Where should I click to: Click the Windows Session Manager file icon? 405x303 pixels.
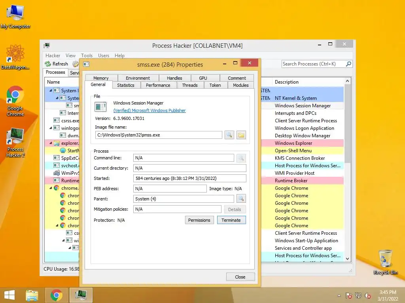click(x=100, y=107)
